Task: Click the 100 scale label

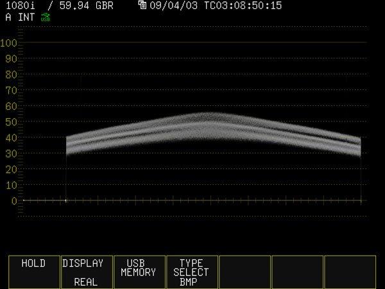Action: [8, 43]
